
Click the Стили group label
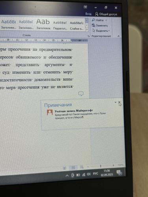[x=26, y=35]
